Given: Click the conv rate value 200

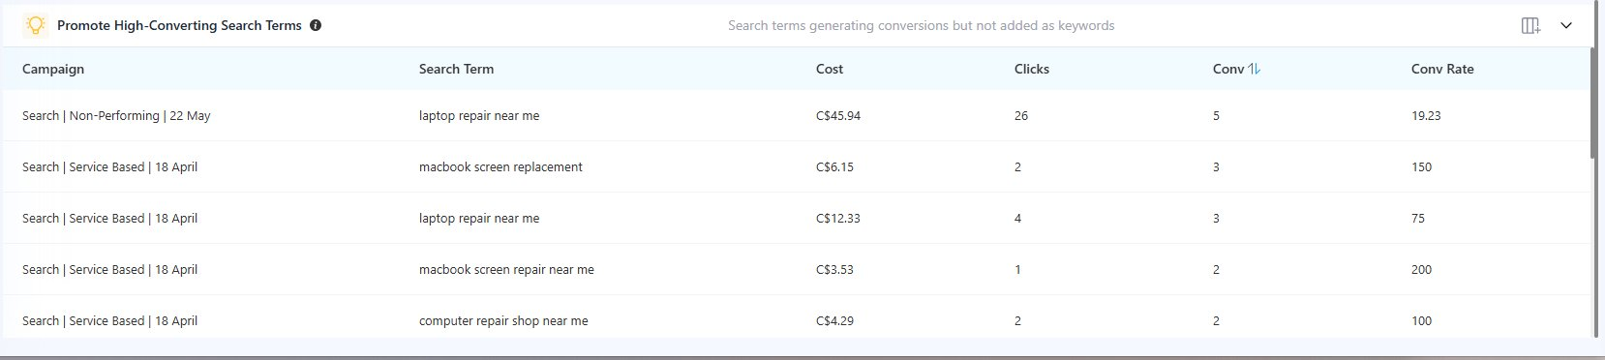Looking at the screenshot, I should pos(1421,269).
